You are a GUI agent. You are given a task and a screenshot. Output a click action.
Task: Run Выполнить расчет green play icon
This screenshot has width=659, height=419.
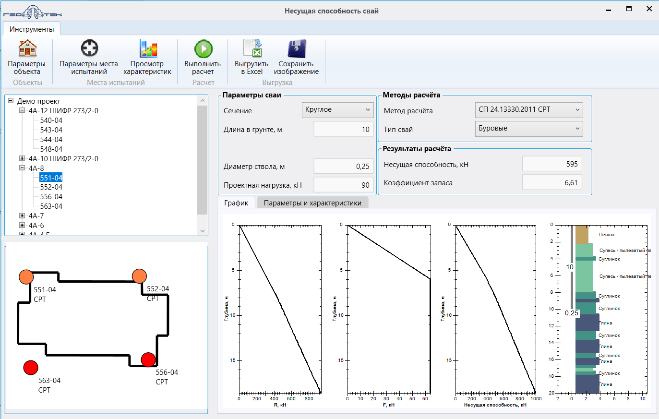click(203, 48)
